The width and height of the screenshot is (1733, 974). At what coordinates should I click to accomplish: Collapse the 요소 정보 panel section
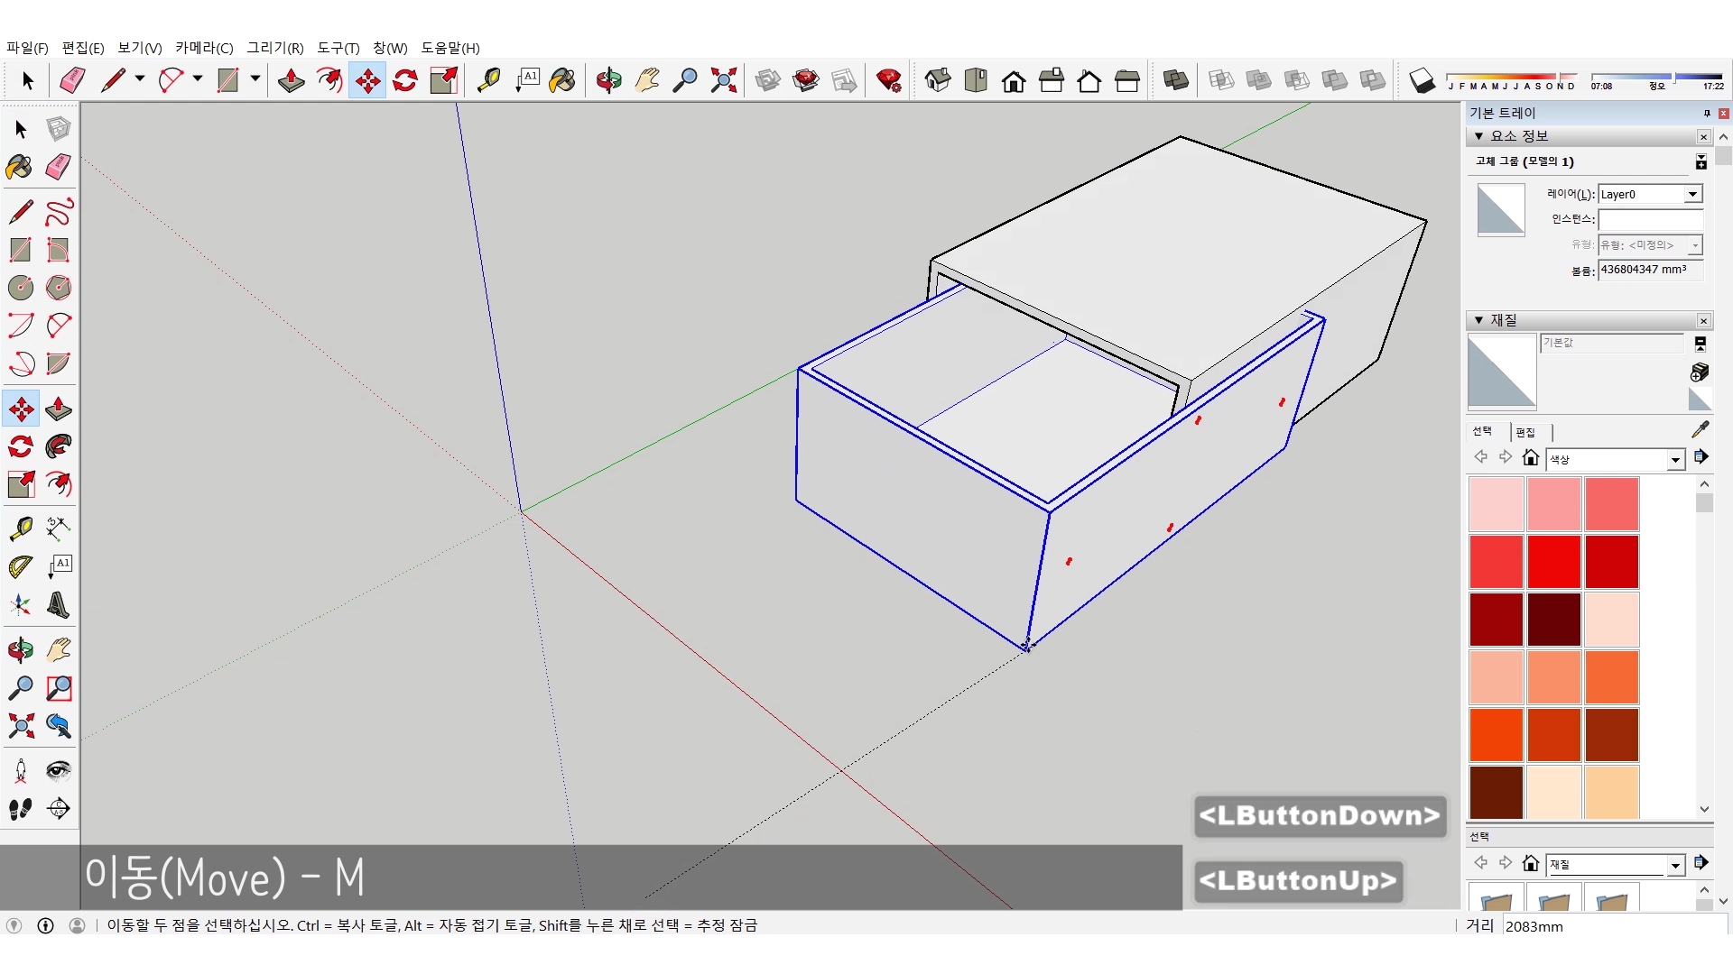click(1478, 136)
